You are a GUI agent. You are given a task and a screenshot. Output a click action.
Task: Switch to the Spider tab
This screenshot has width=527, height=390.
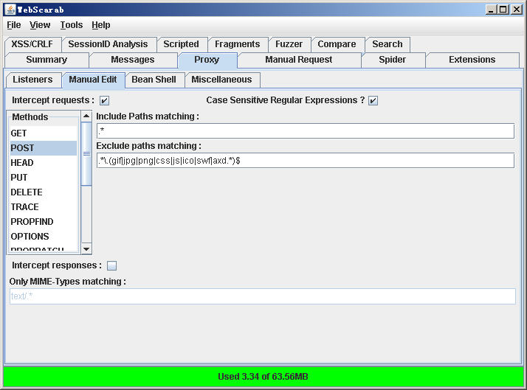392,60
